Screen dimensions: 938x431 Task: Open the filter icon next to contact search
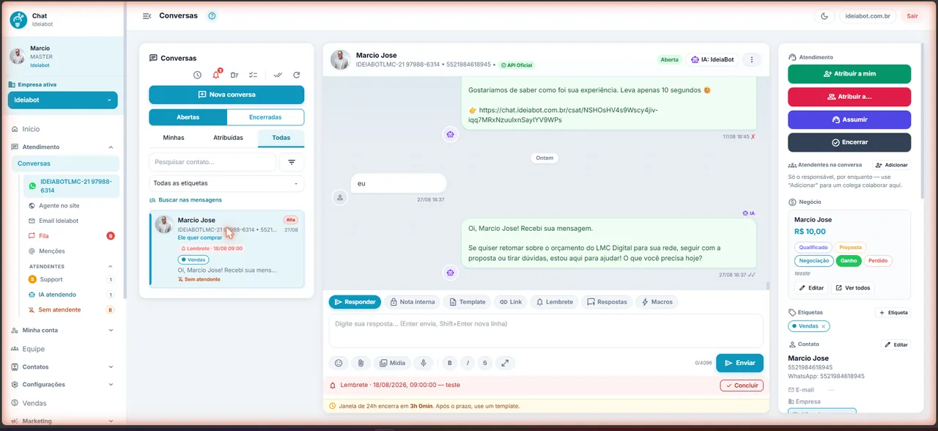(292, 162)
